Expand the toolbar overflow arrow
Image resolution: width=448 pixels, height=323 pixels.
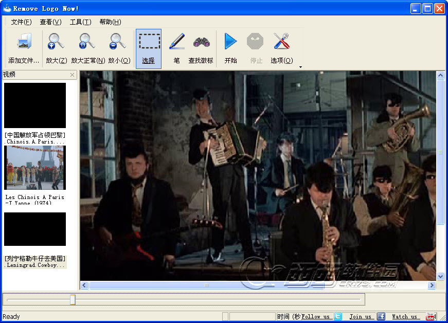300,67
